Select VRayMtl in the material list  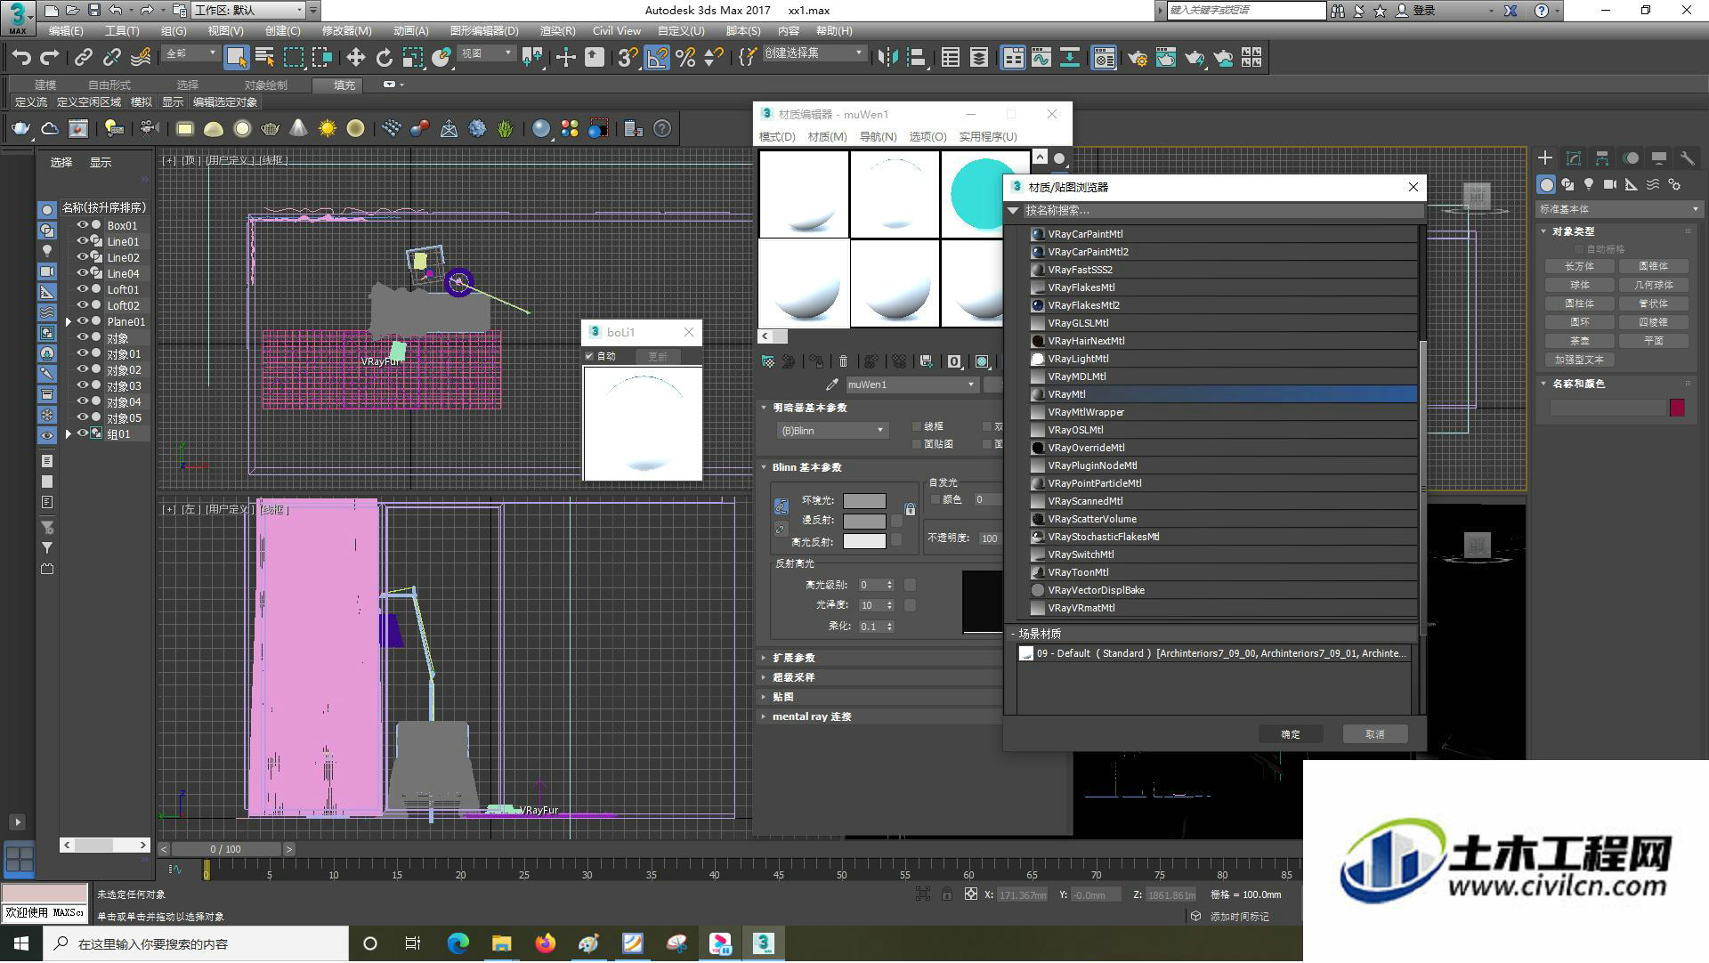pyautogui.click(x=1223, y=394)
